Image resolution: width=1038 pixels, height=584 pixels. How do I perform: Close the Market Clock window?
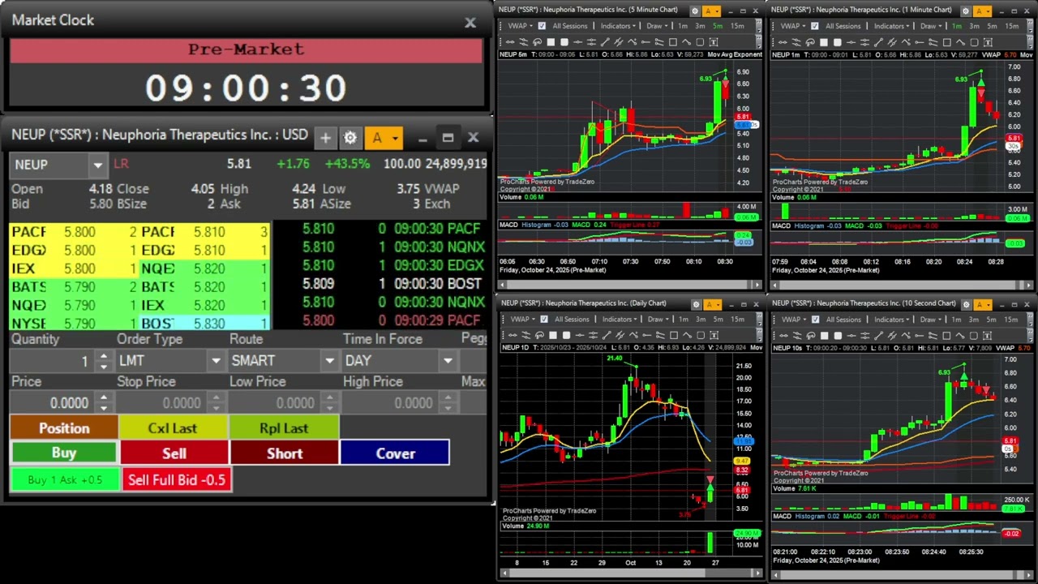(x=470, y=22)
